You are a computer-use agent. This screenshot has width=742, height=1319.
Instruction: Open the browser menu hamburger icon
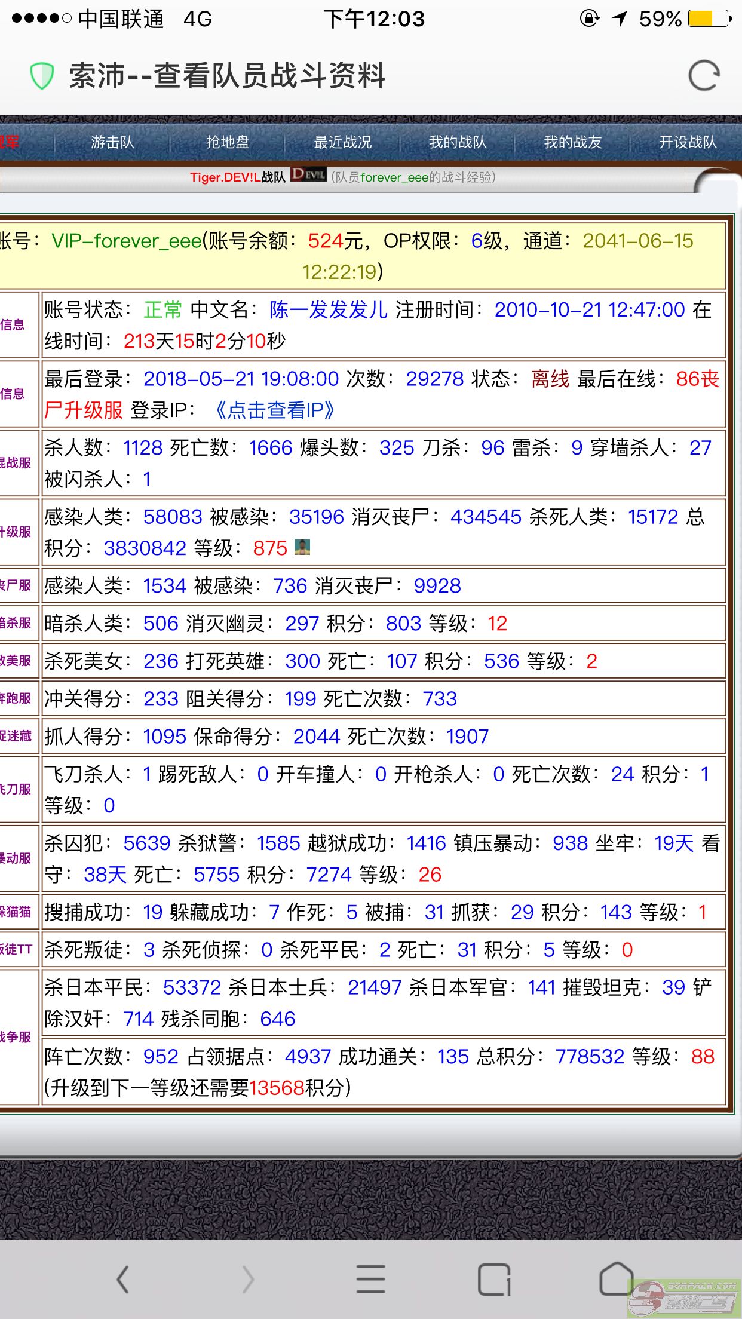pyautogui.click(x=371, y=1279)
